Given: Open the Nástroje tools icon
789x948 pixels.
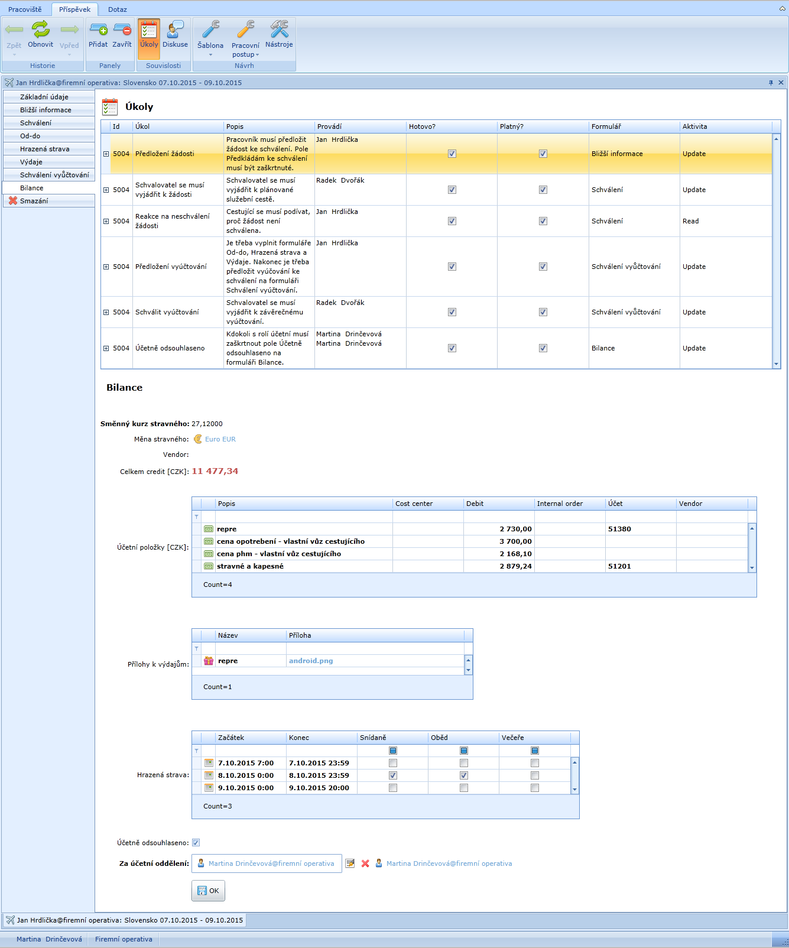Looking at the screenshot, I should (x=279, y=30).
